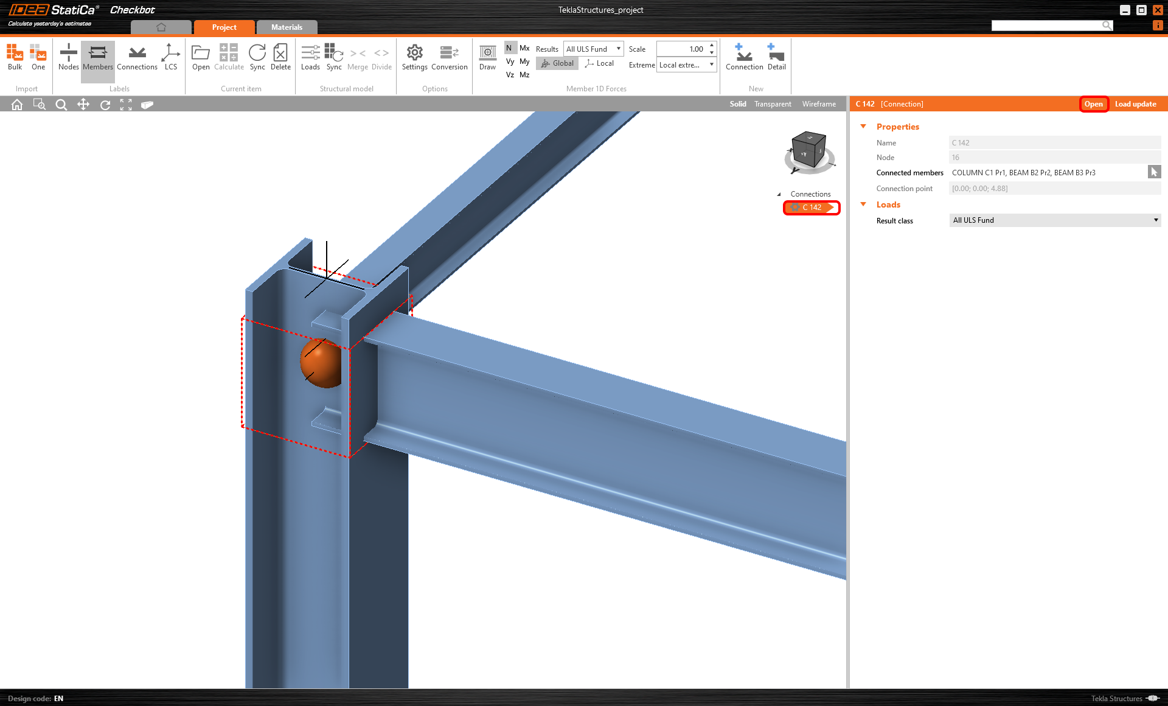Open the Results dropdown showing All ULS Fund
The width and height of the screenshot is (1168, 706).
pyautogui.click(x=593, y=49)
